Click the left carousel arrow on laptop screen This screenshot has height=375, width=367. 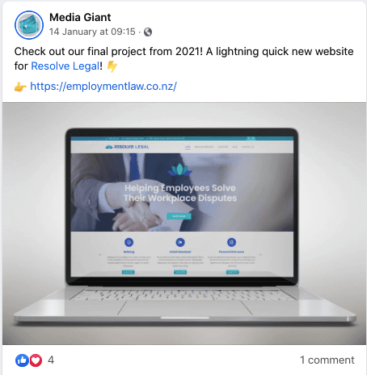click(x=100, y=254)
